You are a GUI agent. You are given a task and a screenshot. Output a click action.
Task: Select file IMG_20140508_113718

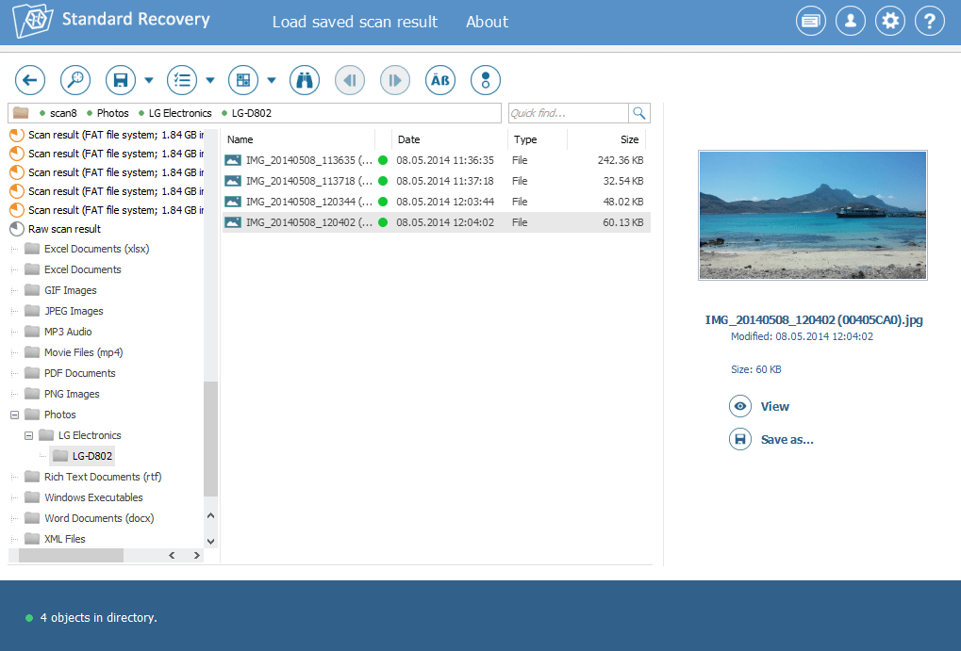pos(435,181)
